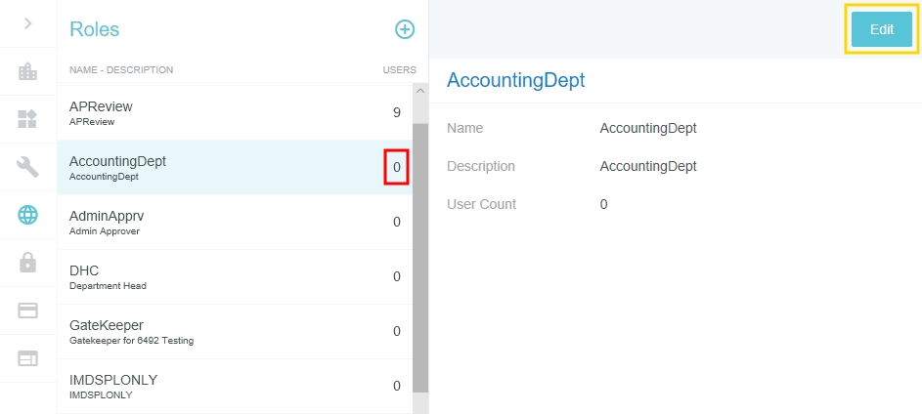Open the wrench tools icon in sidebar
The height and width of the screenshot is (414, 922).
tap(27, 167)
